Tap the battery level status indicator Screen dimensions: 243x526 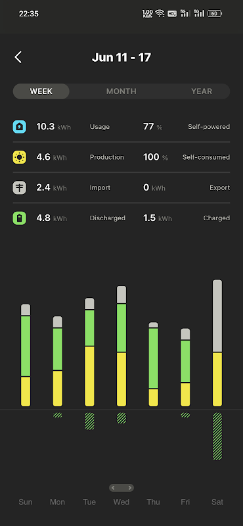click(215, 14)
